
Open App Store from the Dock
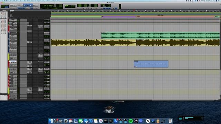click(x=116, y=121)
